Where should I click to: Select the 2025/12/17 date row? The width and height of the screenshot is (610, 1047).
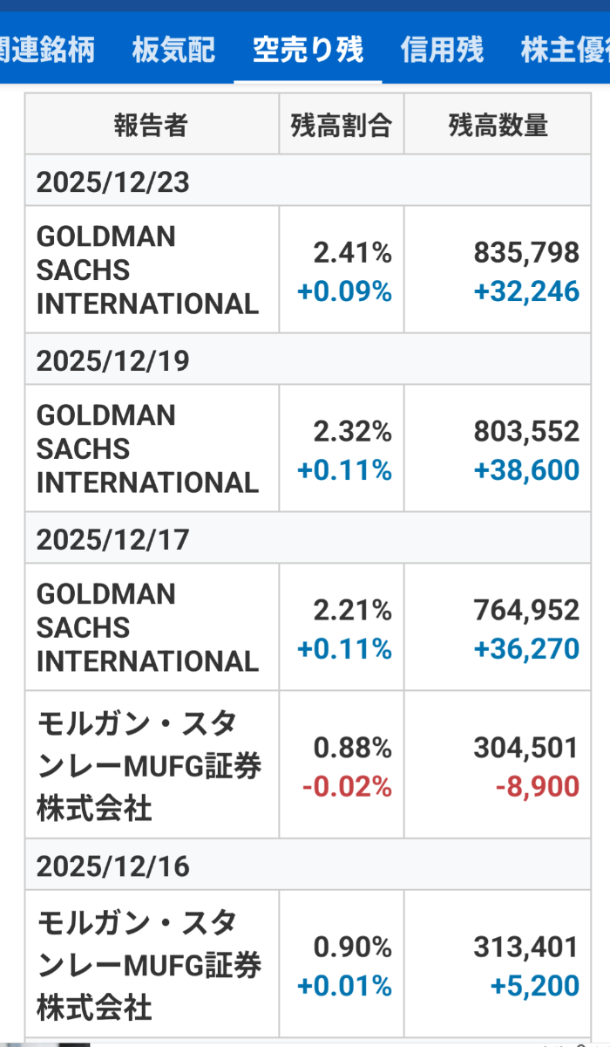tap(113, 539)
